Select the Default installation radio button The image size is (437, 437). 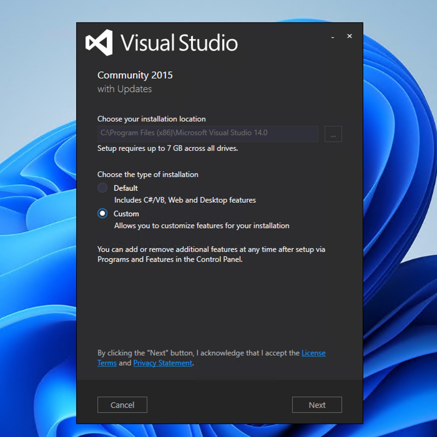coord(102,188)
